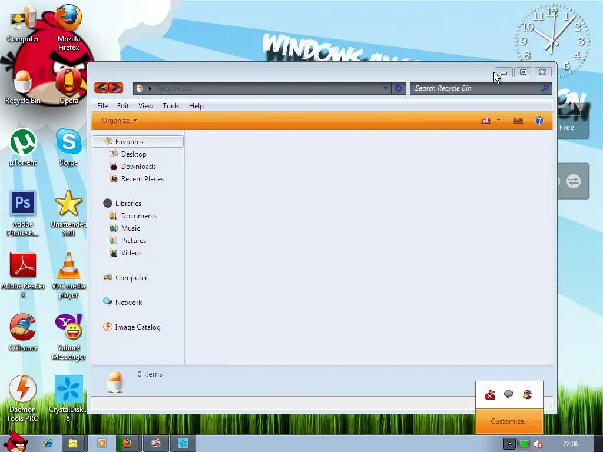Select the Opera desktop icon

pos(69,86)
